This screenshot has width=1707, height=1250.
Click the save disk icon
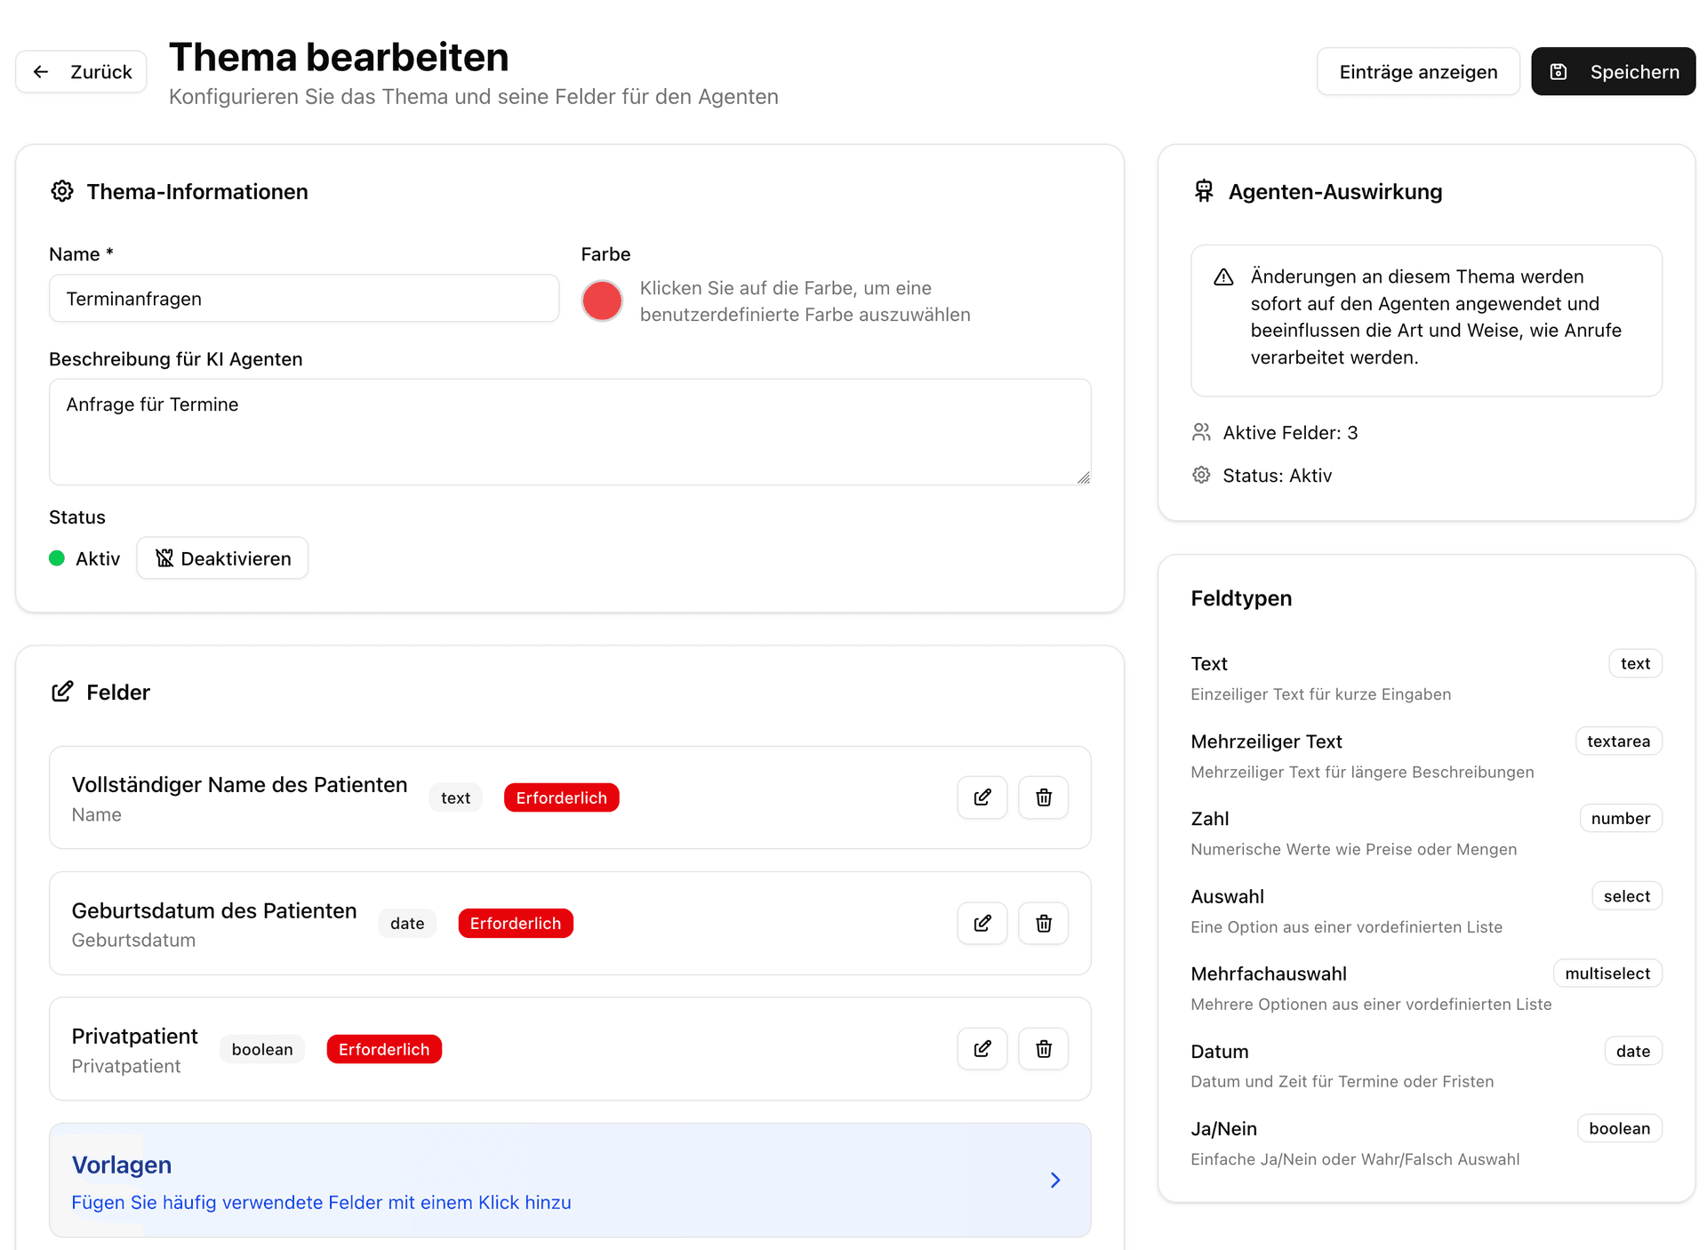(x=1559, y=72)
